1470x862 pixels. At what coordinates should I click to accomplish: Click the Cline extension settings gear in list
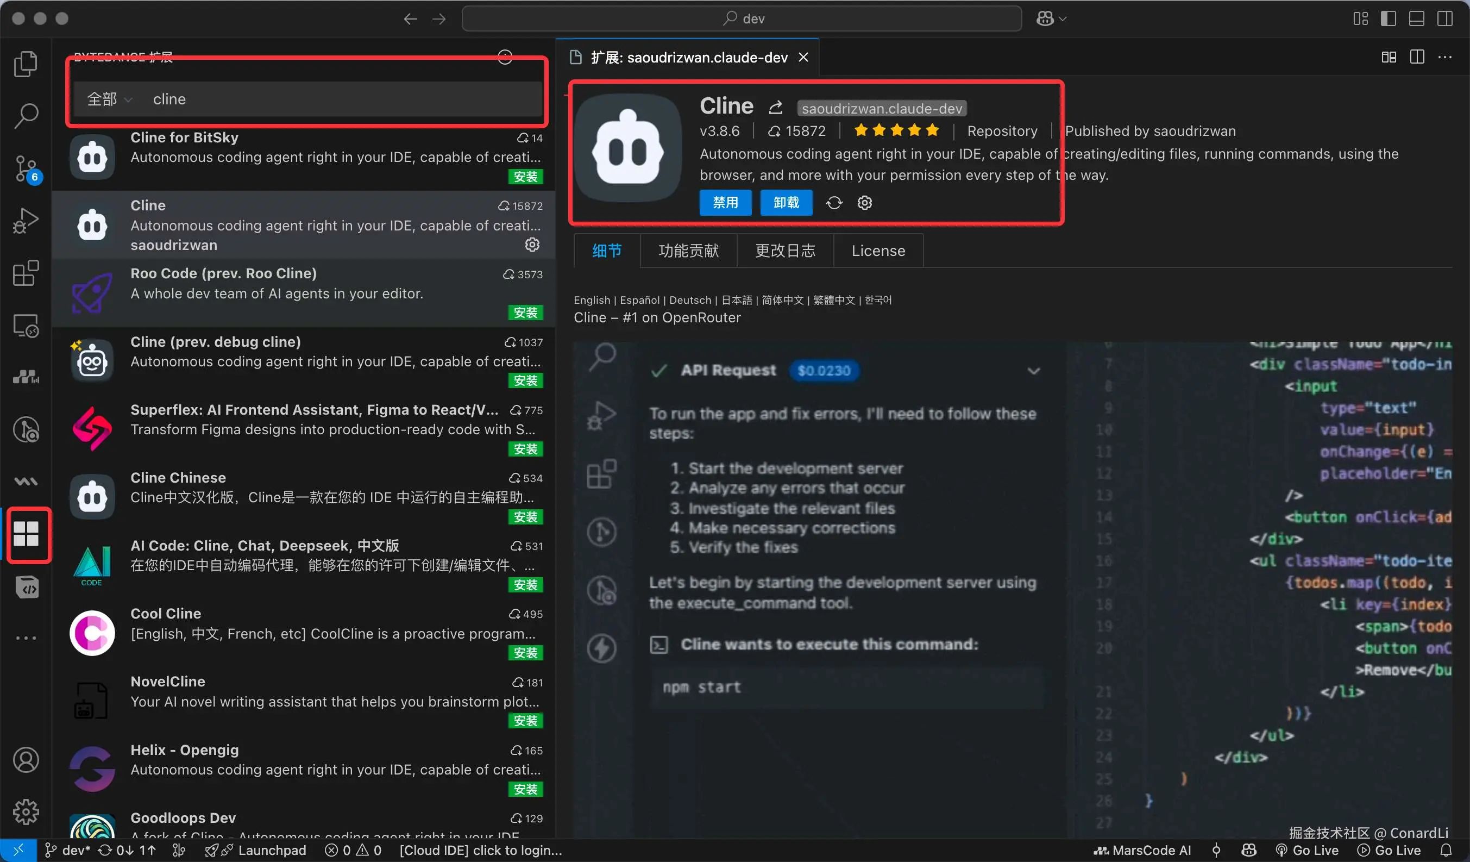[x=531, y=245]
